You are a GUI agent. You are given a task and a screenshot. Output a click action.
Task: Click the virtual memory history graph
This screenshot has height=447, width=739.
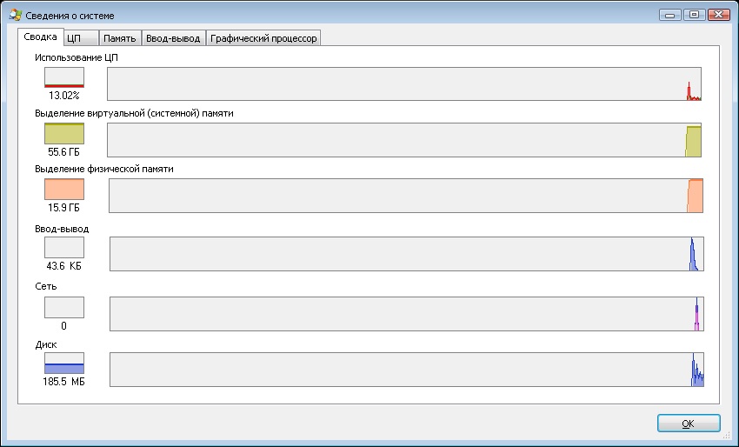pos(403,140)
